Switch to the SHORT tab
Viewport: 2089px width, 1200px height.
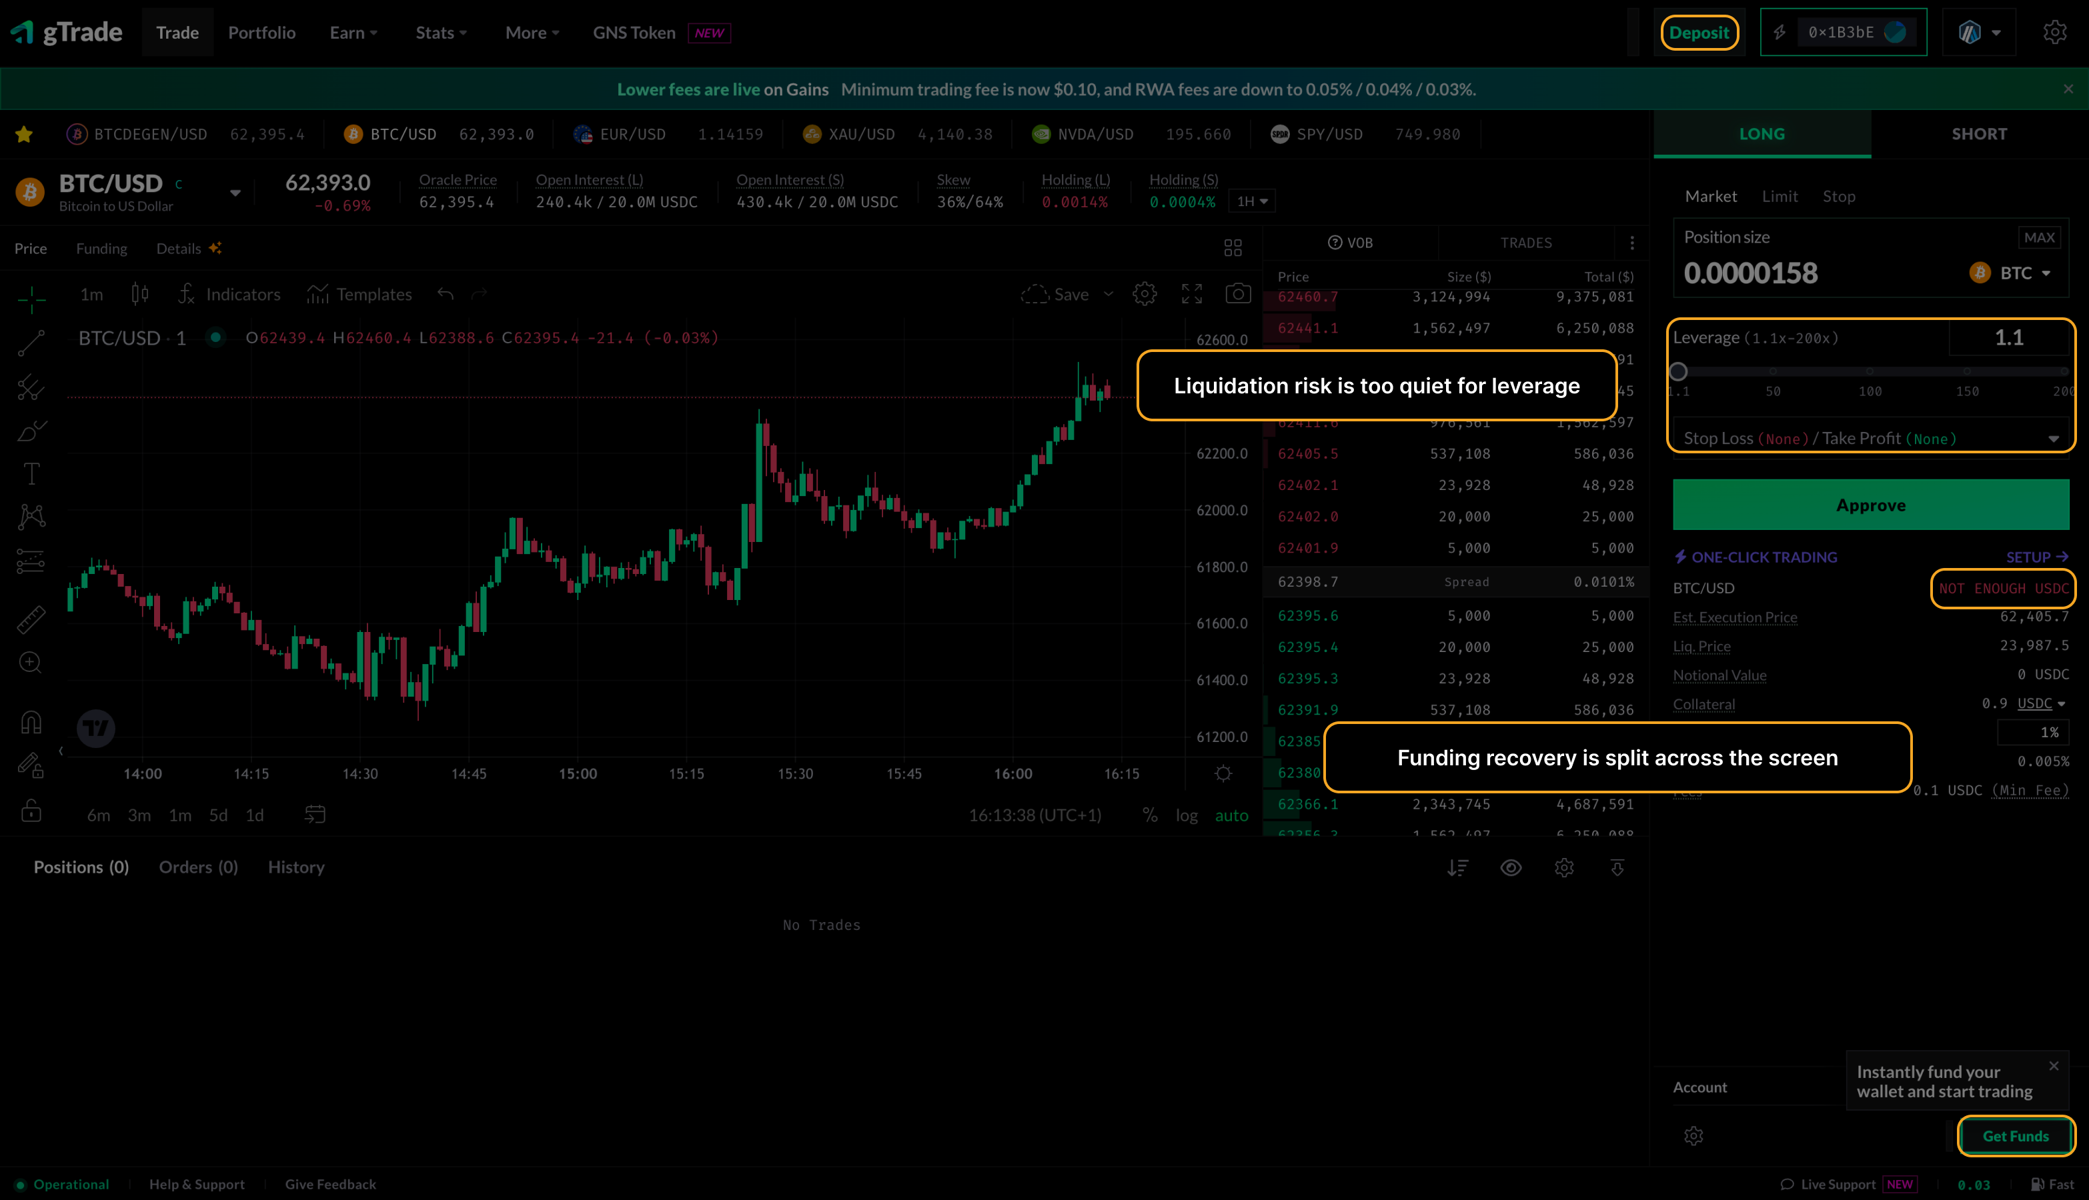coord(1978,133)
